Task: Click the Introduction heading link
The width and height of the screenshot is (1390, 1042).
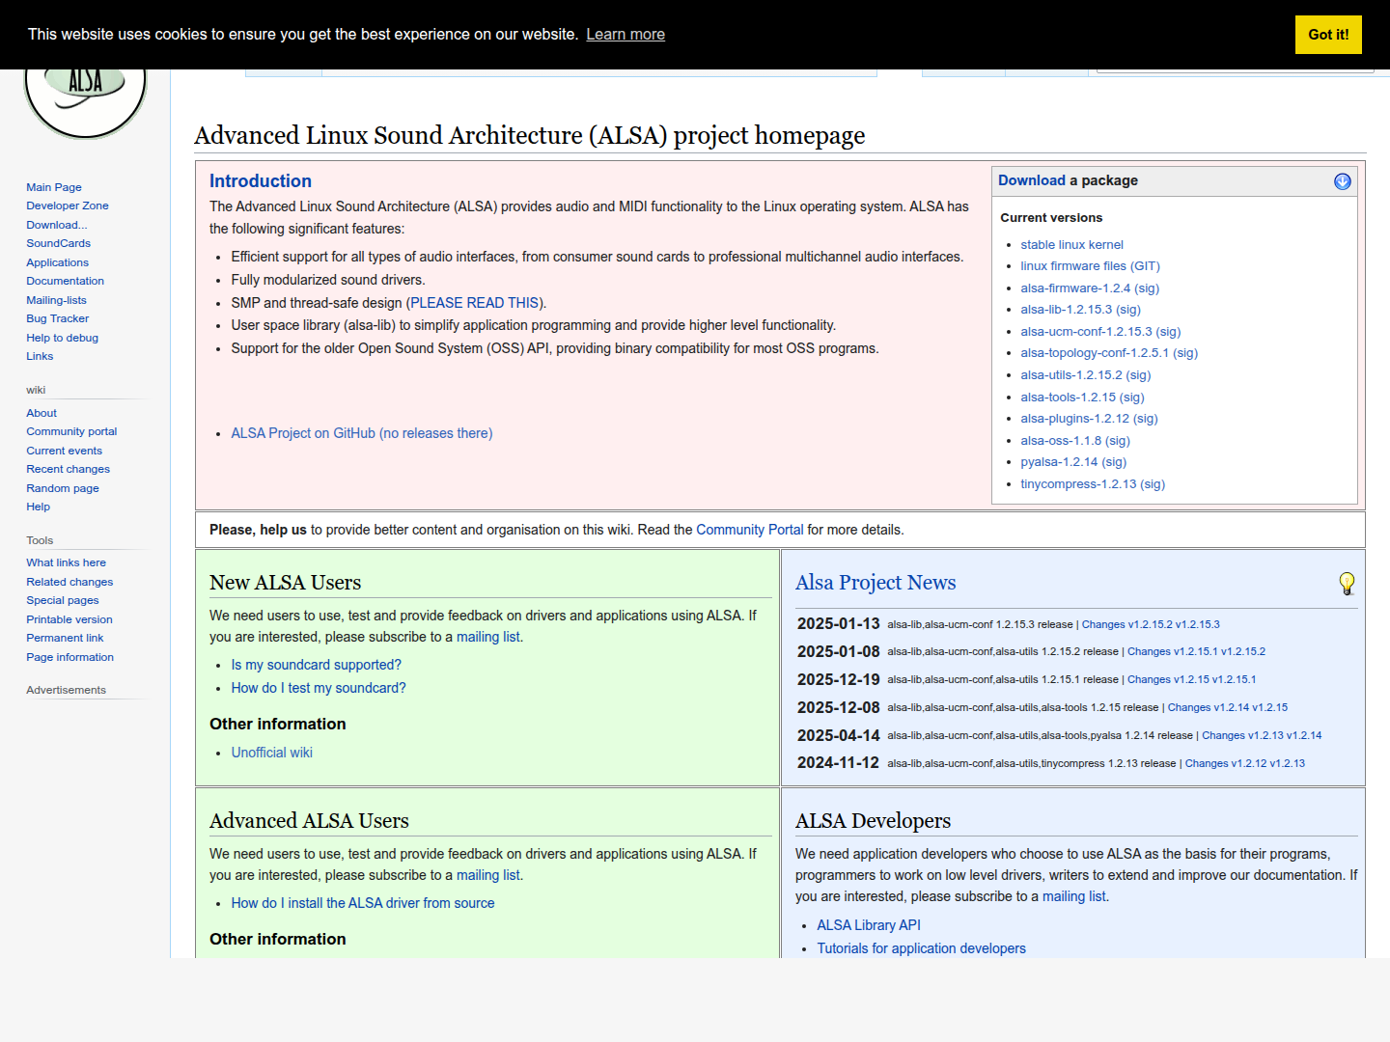Action: coord(261,181)
